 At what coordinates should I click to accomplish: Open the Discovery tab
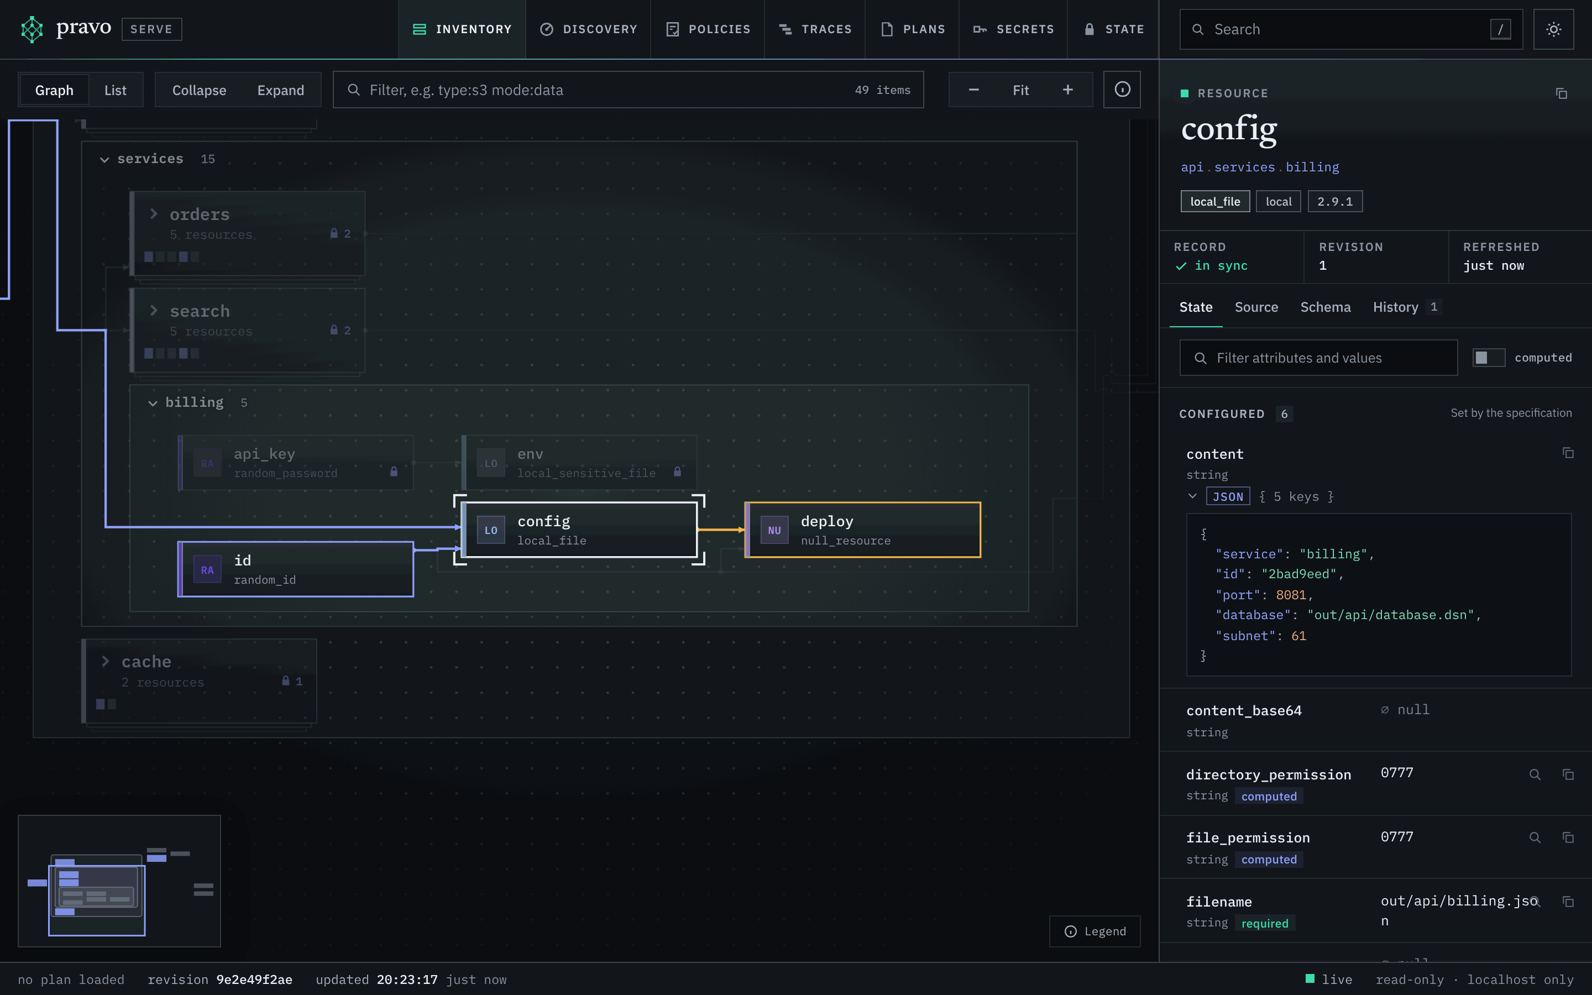[x=588, y=29]
